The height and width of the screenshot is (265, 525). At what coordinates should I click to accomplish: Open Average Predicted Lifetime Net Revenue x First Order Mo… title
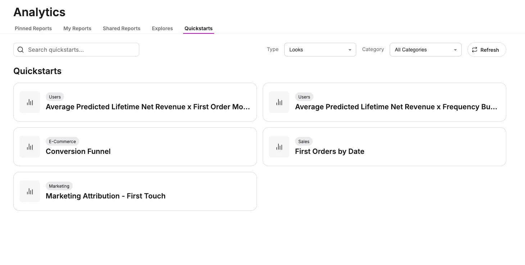[148, 107]
